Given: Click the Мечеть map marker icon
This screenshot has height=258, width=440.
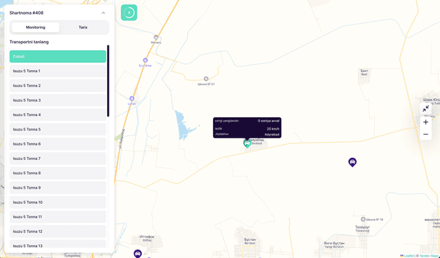Looking at the screenshot, I should tap(156, 37).
